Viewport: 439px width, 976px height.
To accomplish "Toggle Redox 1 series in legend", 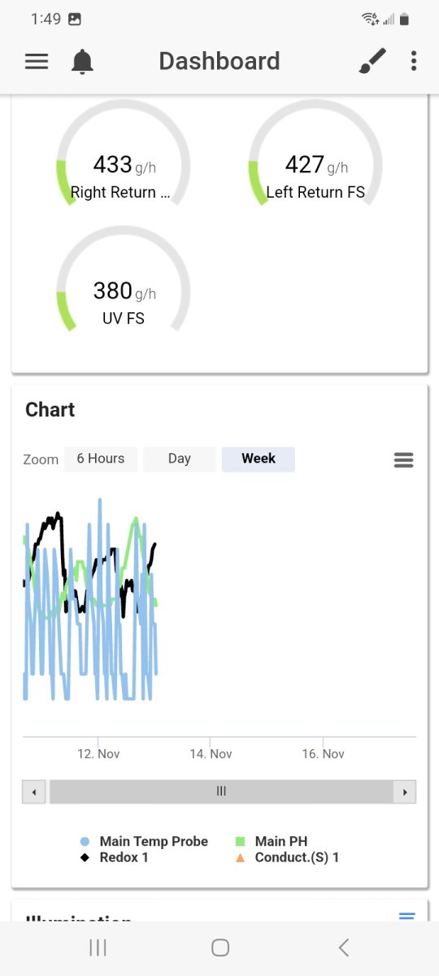I will tap(114, 857).
